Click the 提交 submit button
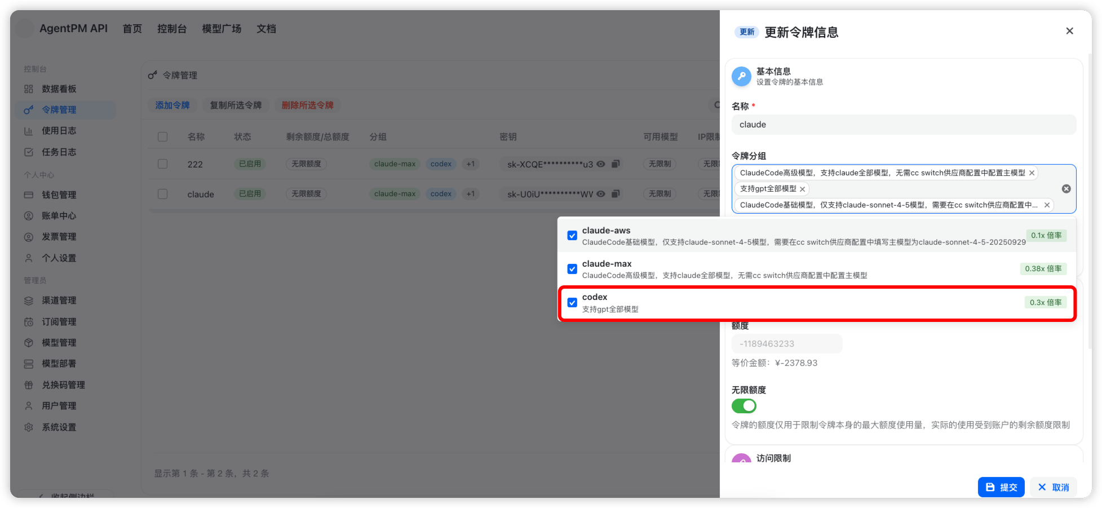Screen dimensions: 1102x508 click(x=1001, y=487)
